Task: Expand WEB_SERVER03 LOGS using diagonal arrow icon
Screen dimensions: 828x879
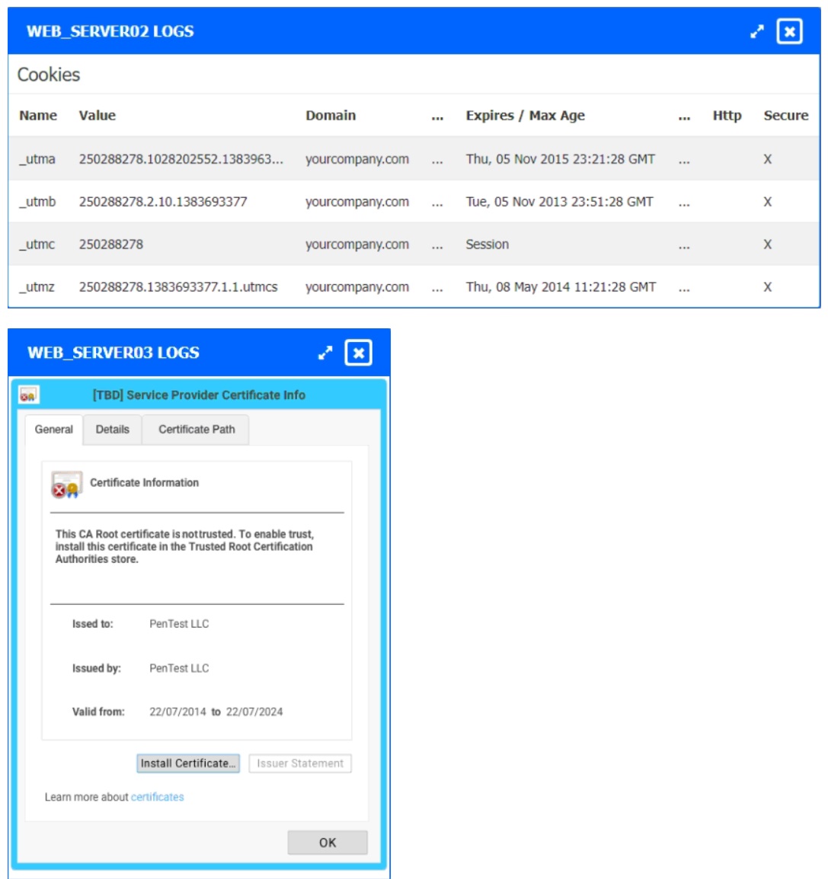Action: coord(326,352)
